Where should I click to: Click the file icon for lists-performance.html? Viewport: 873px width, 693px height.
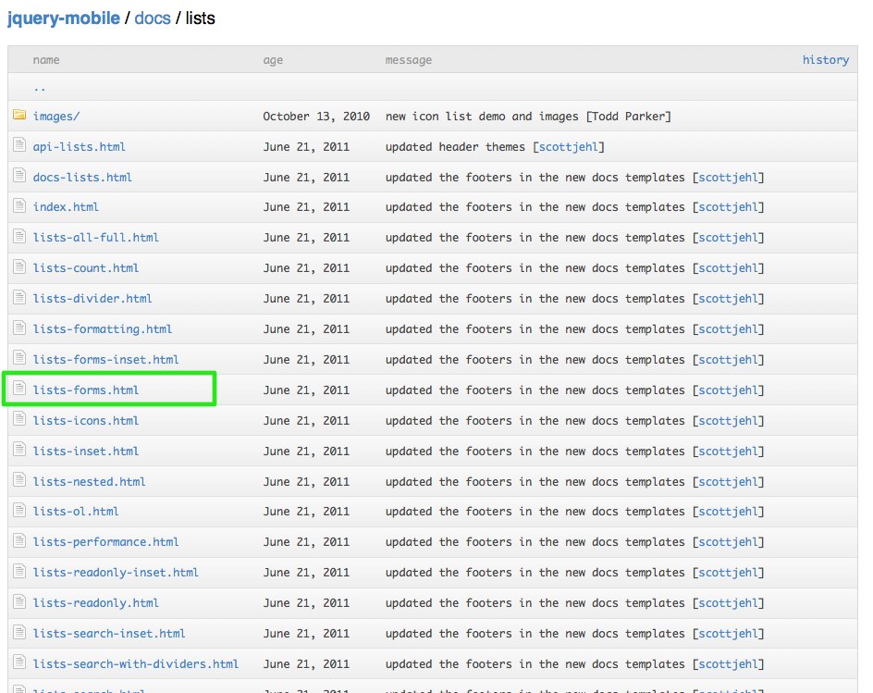[x=19, y=541]
